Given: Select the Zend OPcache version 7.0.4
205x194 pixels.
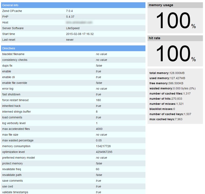Looking at the screenshot, I should (71, 11).
